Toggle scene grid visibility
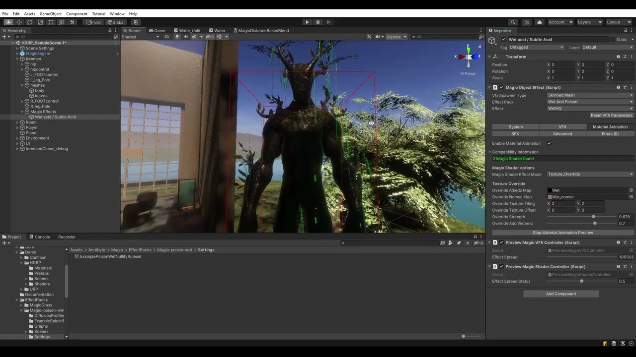Viewport: 636px width, 357px height. 220,37
